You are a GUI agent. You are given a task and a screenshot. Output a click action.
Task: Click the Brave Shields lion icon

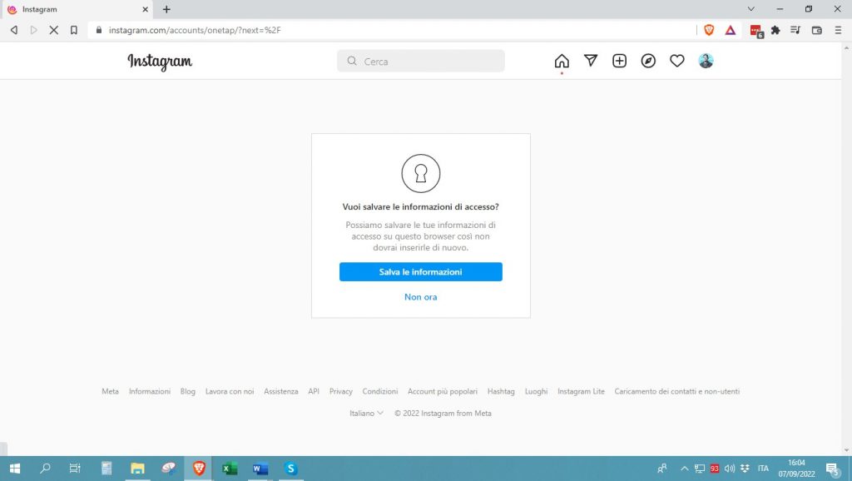click(709, 30)
